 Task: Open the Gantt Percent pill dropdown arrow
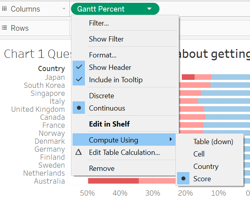coord(149,9)
